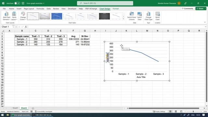Open the Page Layout tab
The image size is (208, 117).
pyautogui.click(x=29, y=9)
